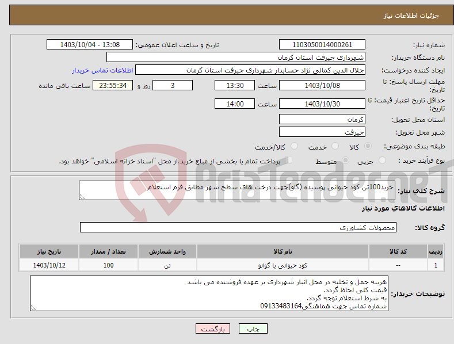Click the شماره نیاز field 1103050014000261
Image resolution: width=454 pixels, height=344 pixels.
coord(322,45)
